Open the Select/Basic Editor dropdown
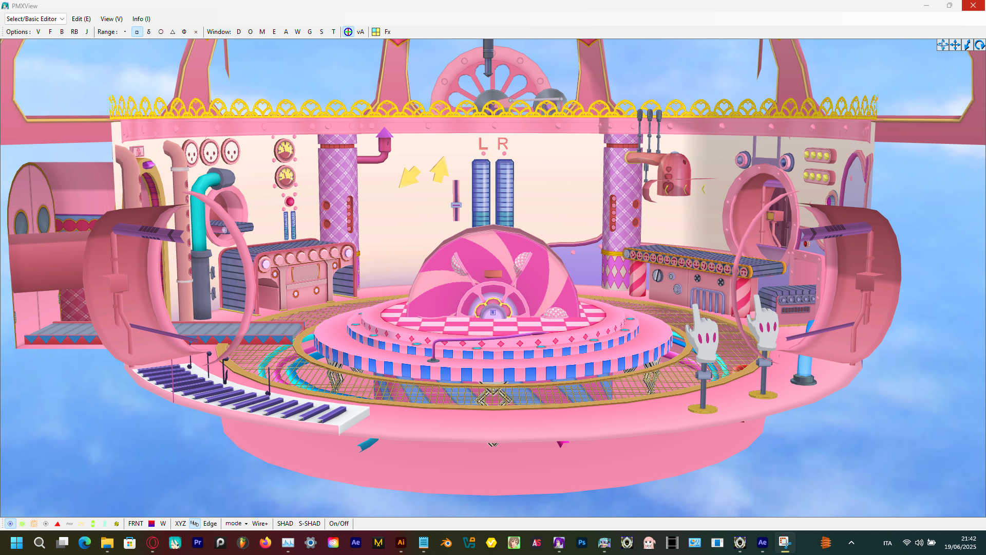The width and height of the screenshot is (986, 555). pyautogui.click(x=35, y=19)
